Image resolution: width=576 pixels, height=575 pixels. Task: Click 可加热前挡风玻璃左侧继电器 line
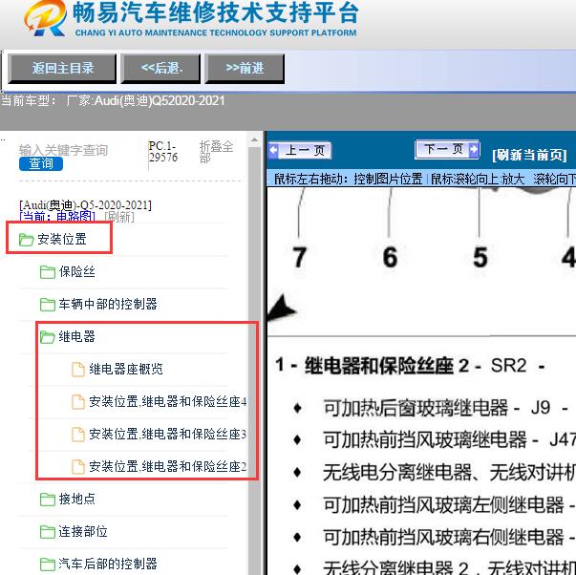point(449,505)
